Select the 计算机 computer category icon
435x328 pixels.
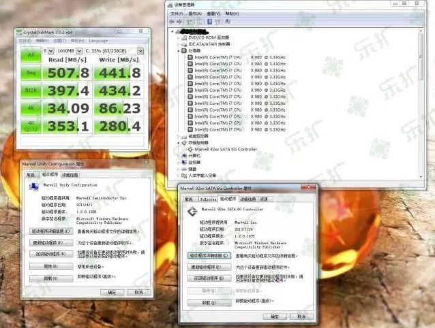pos(184,156)
